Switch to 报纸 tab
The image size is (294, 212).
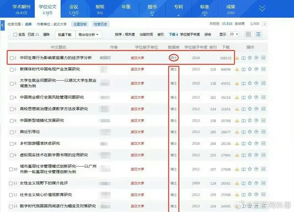point(100,9)
